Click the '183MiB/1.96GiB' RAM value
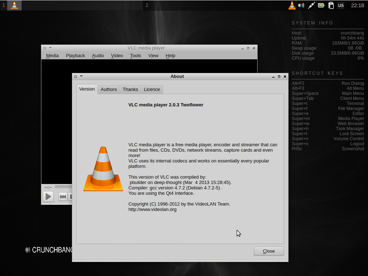Screen dimensions: 368x276 pyautogui.click(x=348, y=43)
